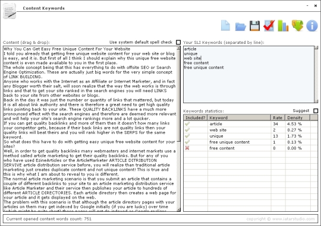The width and height of the screenshot is (321, 226).
Task: Enable Use system default spell check checkbox
Action: pos(178,42)
